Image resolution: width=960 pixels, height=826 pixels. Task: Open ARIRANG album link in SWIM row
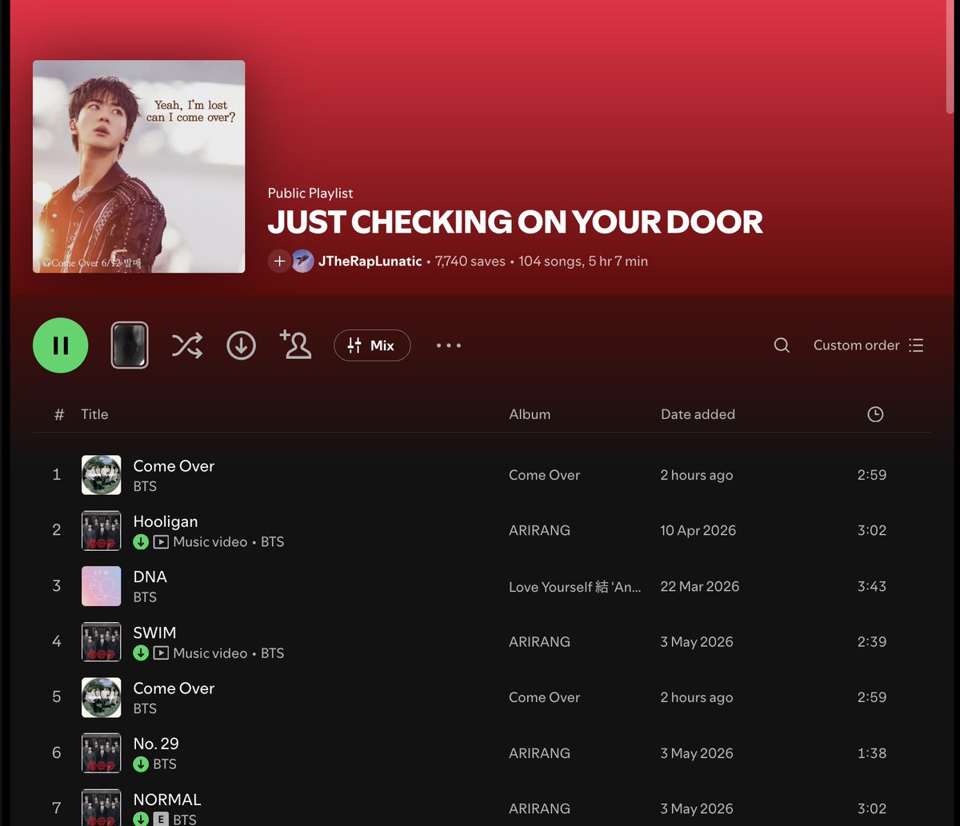[539, 641]
